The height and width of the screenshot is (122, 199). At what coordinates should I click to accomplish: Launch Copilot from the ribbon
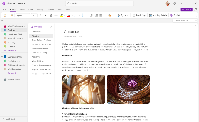pos(175,15)
